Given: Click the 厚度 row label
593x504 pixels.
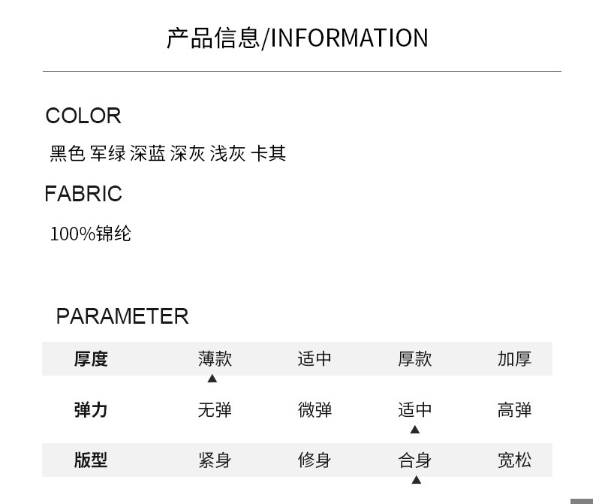Looking at the screenshot, I should point(91,359).
